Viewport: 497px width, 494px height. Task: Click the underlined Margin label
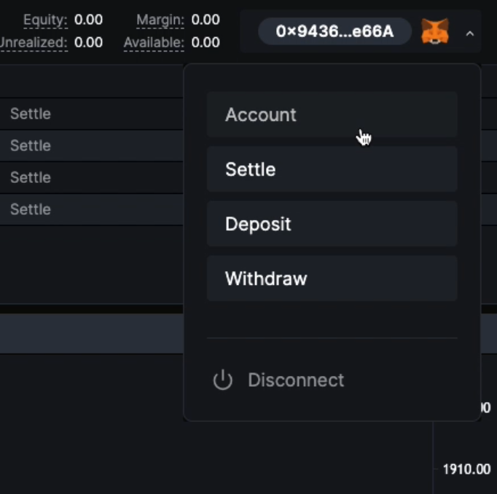pos(160,20)
